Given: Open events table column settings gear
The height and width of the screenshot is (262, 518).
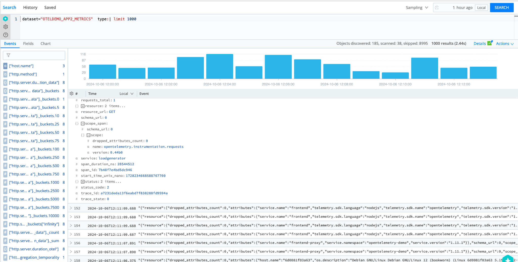Looking at the screenshot, I should click(72, 94).
